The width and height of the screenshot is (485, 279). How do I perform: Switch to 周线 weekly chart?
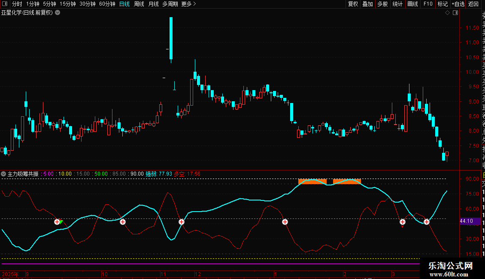(139, 4)
